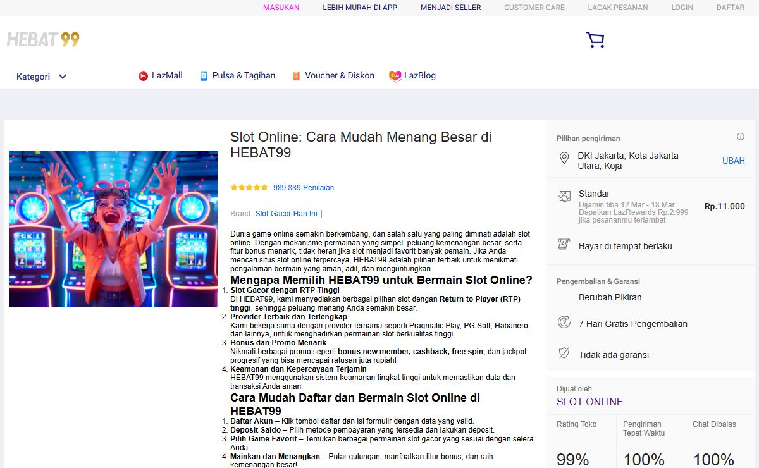The image size is (759, 468).
Task: Click the HEBAT99 logo
Action: point(43,39)
